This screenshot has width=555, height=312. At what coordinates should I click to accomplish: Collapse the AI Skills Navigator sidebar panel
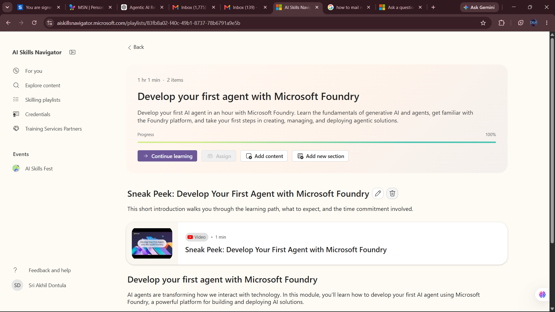[72, 52]
